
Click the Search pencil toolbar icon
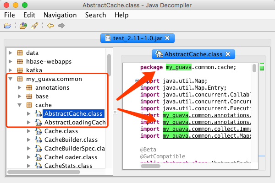tap(33, 25)
